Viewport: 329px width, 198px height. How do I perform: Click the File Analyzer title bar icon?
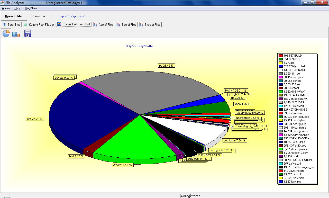(x=3, y=3)
